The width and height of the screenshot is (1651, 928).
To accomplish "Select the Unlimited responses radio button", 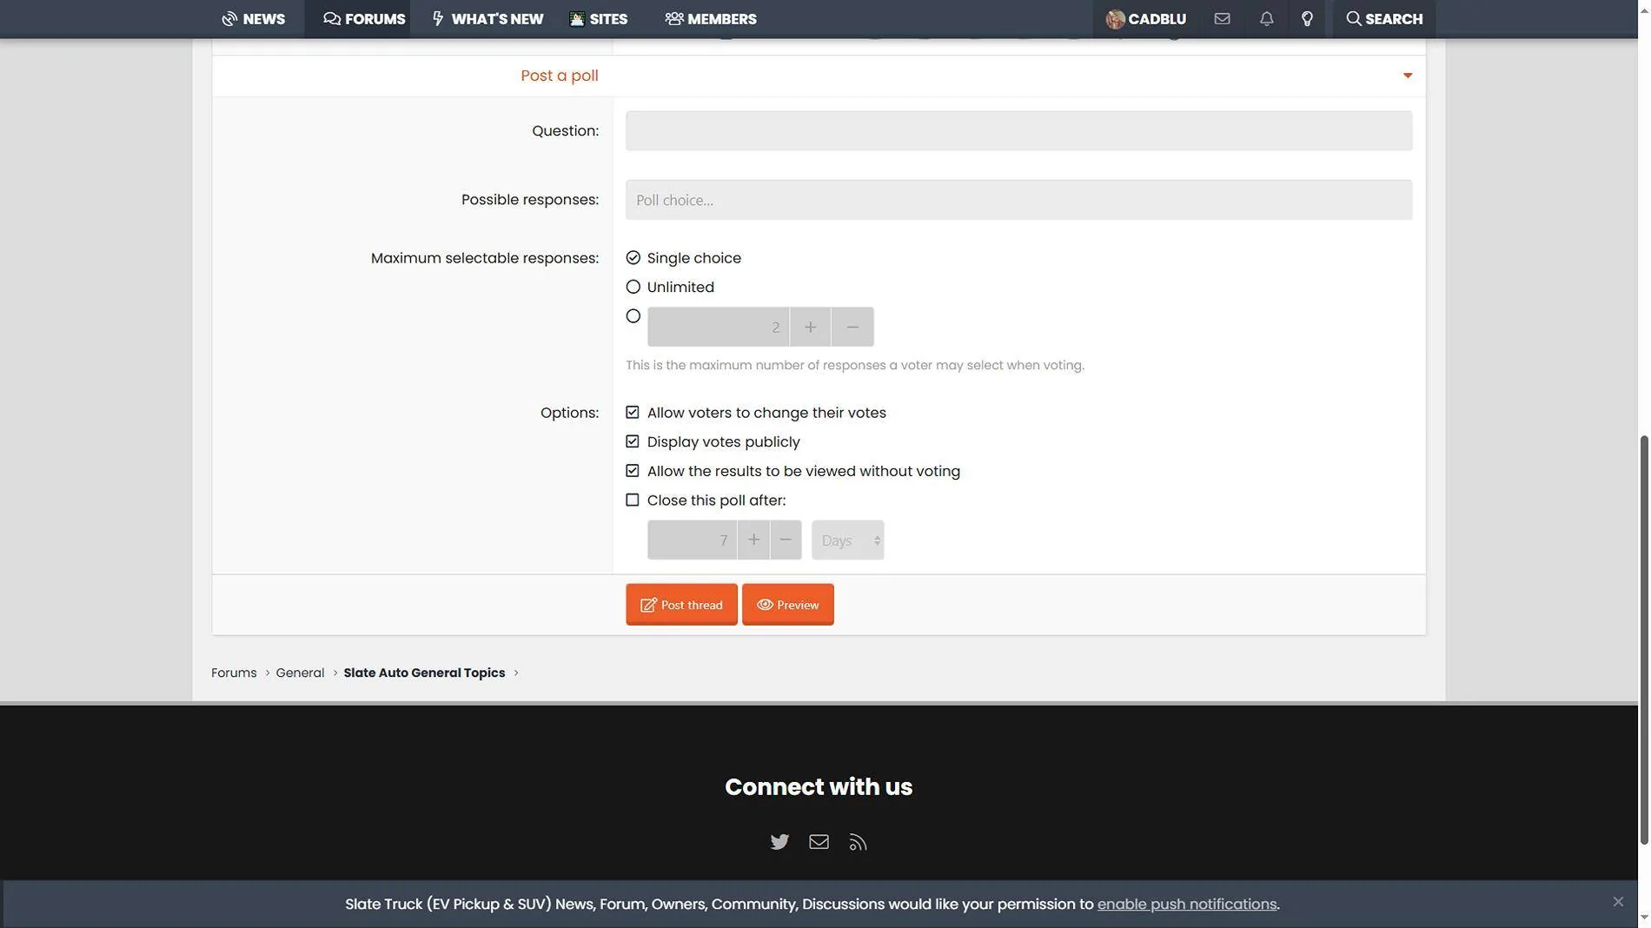I will tap(633, 287).
